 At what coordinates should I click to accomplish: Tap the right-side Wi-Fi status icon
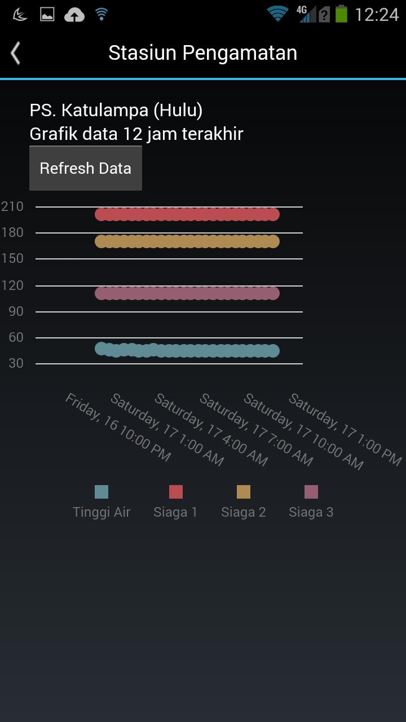click(277, 14)
